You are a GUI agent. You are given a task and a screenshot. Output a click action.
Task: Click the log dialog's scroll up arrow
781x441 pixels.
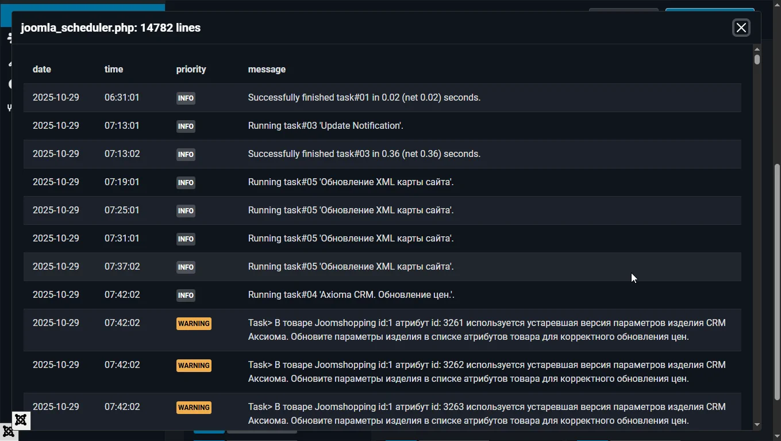pyautogui.click(x=757, y=49)
